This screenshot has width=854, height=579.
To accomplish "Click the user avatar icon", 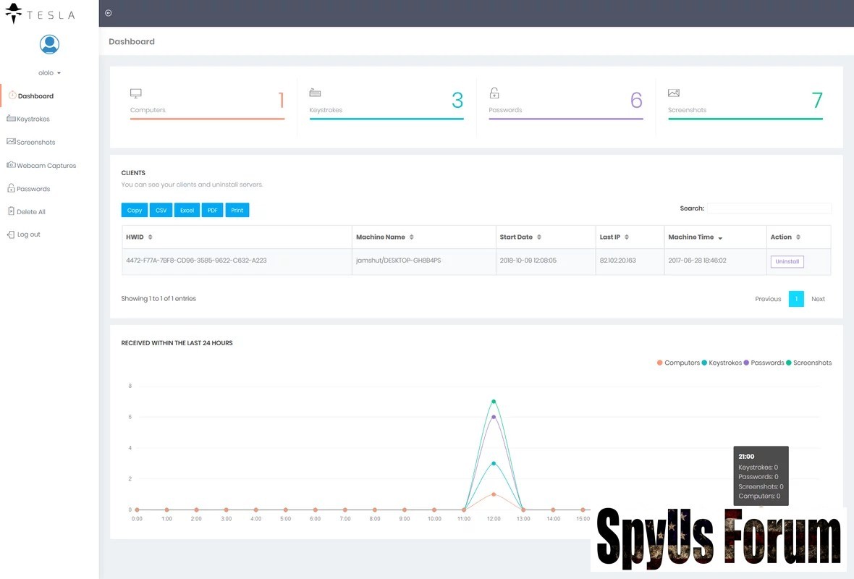I will (49, 45).
